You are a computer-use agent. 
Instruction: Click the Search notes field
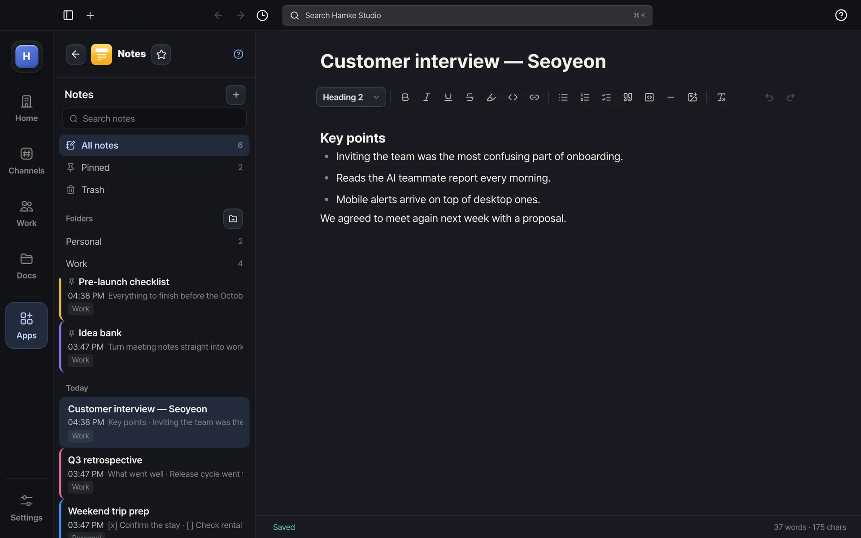click(x=154, y=119)
